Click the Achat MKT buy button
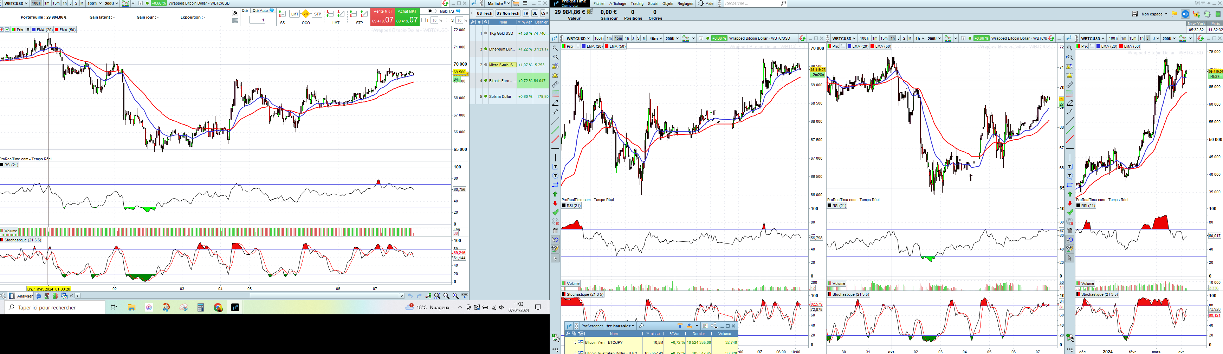This screenshot has height=354, width=1223. (407, 16)
